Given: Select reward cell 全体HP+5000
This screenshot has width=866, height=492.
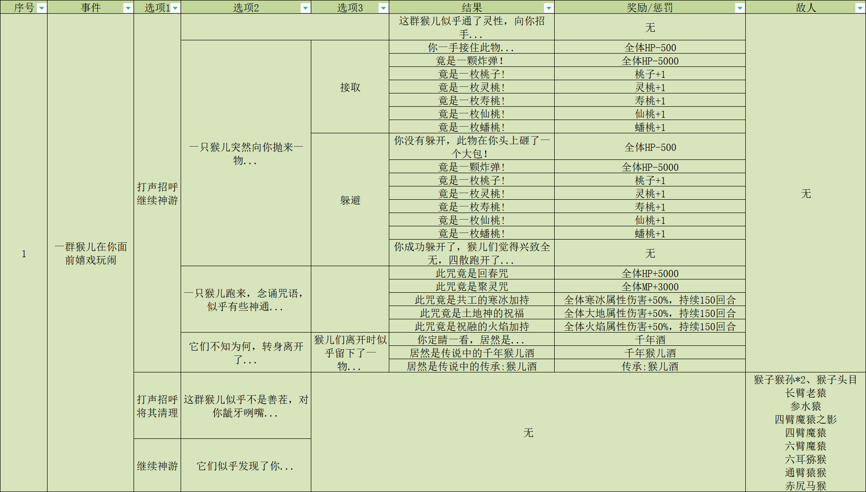Looking at the screenshot, I should pos(650,273).
